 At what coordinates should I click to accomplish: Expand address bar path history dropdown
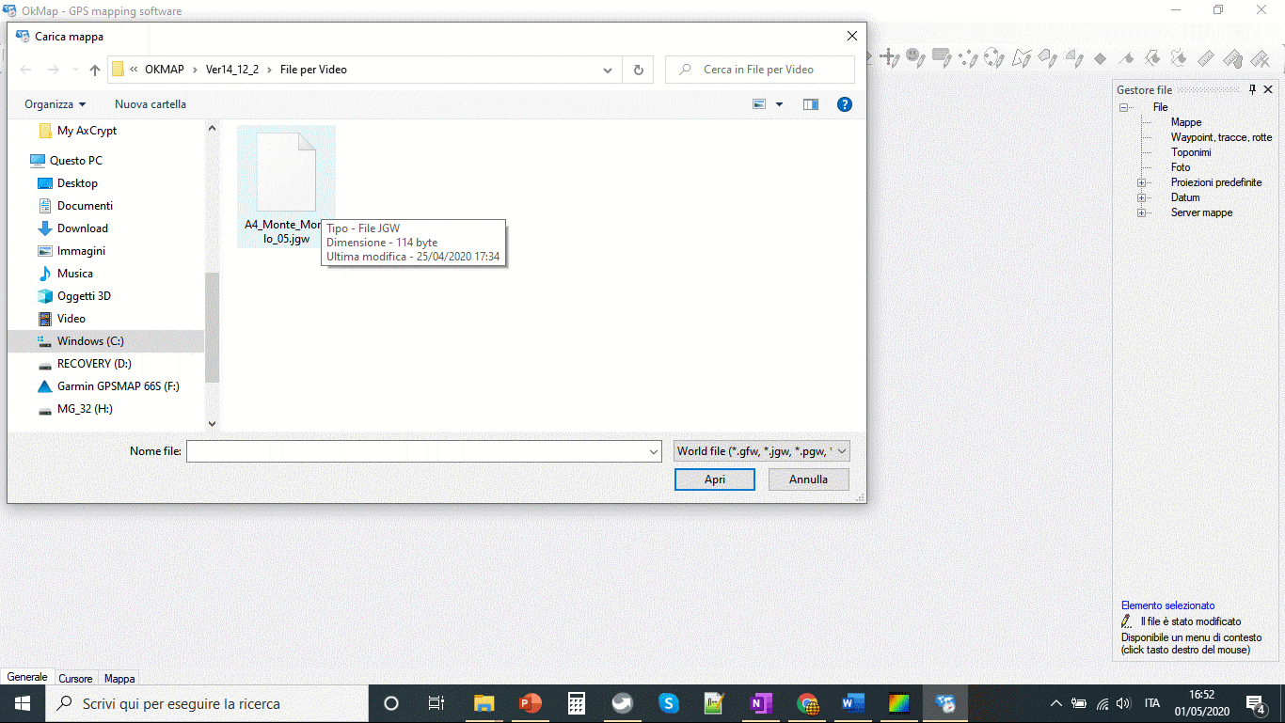click(x=609, y=70)
